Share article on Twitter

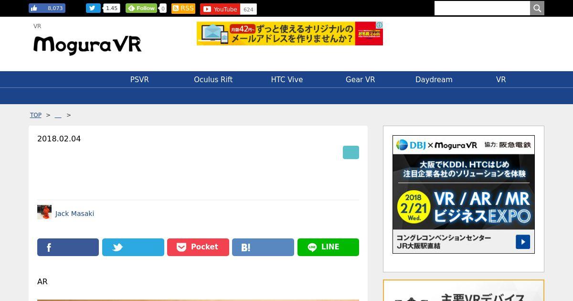click(x=133, y=247)
